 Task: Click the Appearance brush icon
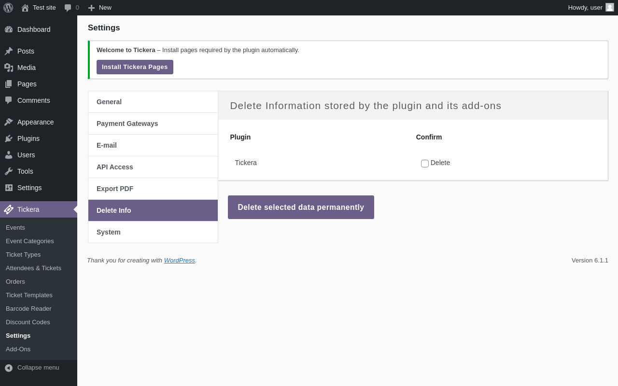pos(9,122)
